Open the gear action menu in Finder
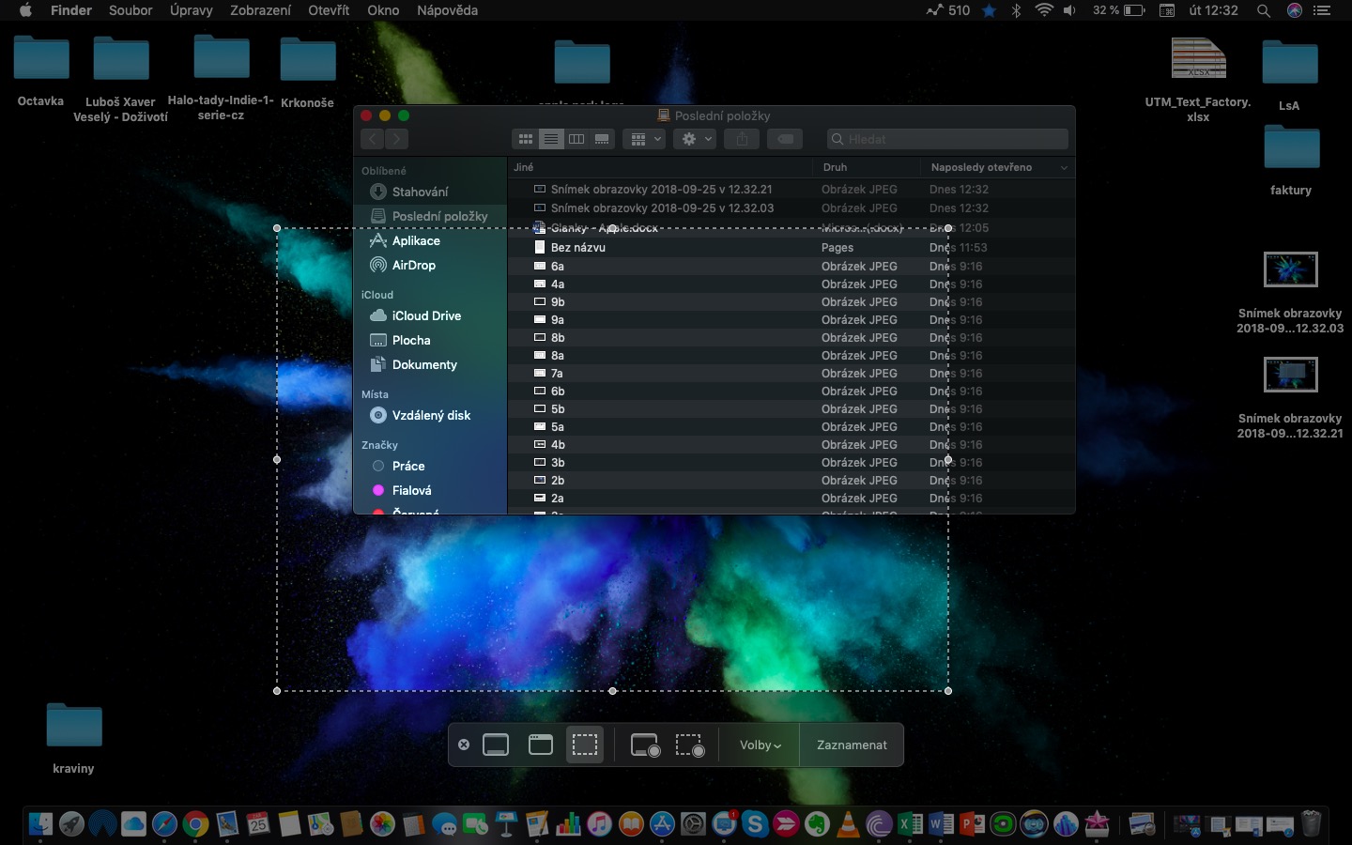1352x845 pixels. 695,138
